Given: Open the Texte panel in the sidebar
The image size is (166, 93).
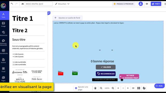Looking at the screenshot, I should tap(3, 16).
